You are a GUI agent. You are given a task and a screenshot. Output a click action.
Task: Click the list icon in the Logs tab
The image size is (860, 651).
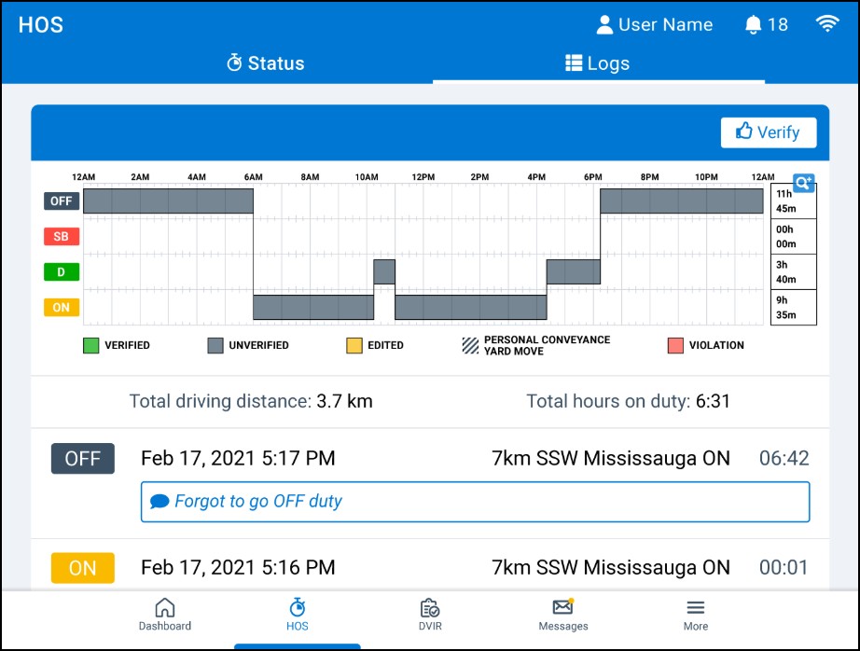click(x=574, y=63)
